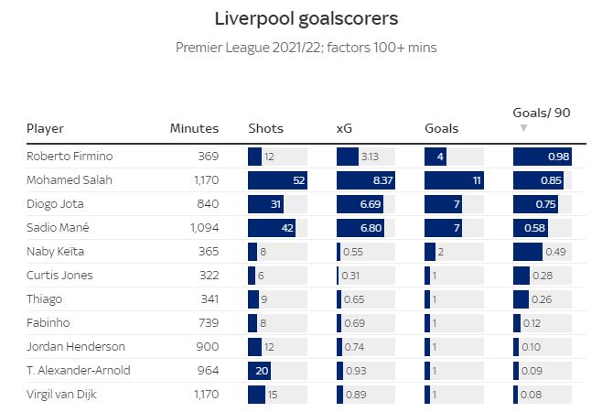The image size is (602, 412).
Task: Click Firmino's 0.98 goals per 90 bar
Action: (543, 157)
